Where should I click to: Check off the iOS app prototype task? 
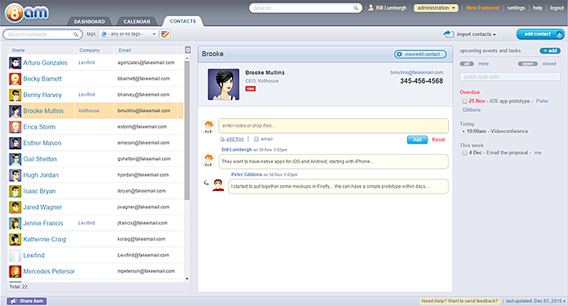465,102
